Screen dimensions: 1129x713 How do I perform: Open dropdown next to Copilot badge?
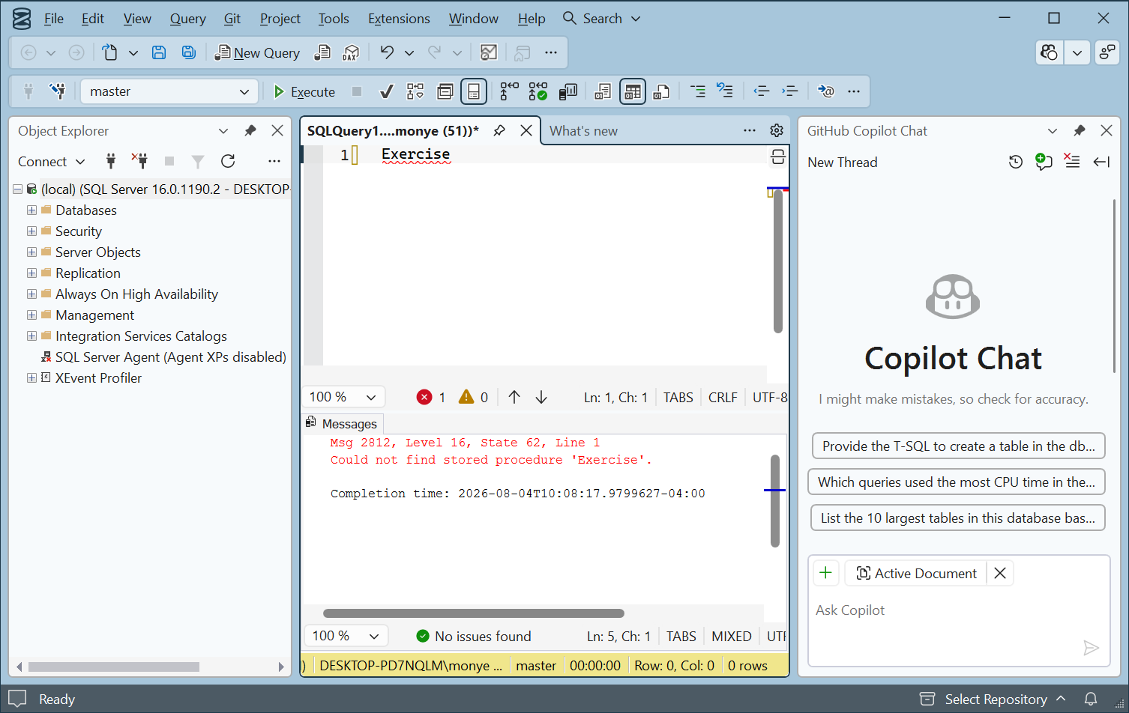1077,52
